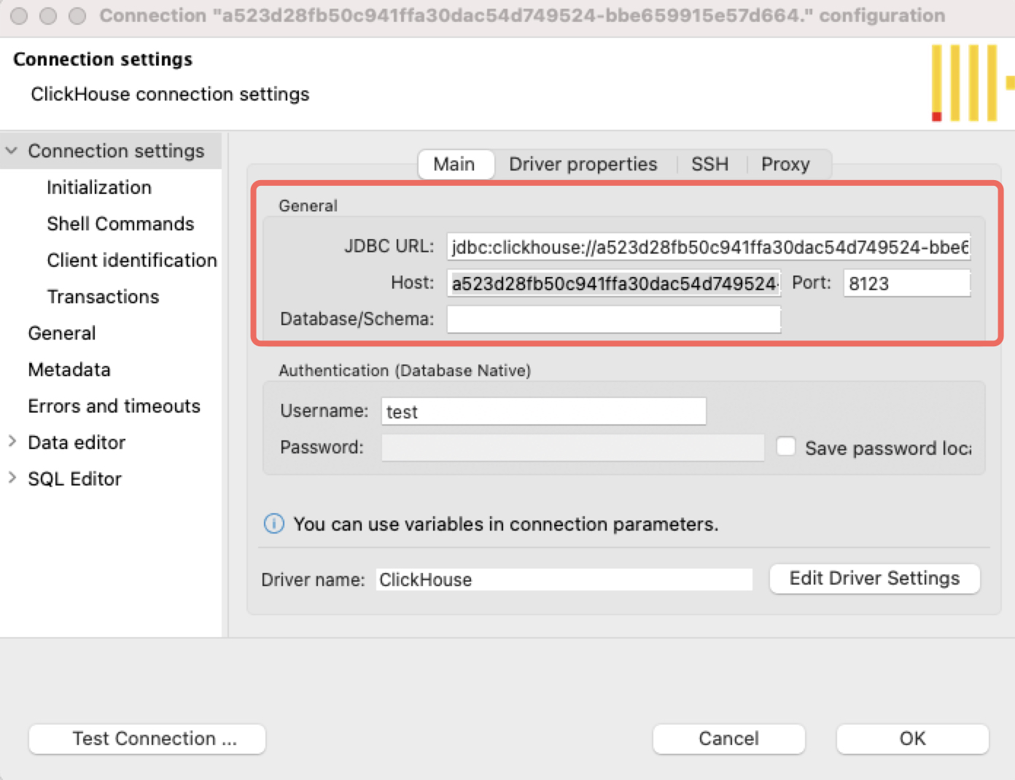The image size is (1015, 780).
Task: Collapse the Connection settings tree section
Action: tap(11, 150)
